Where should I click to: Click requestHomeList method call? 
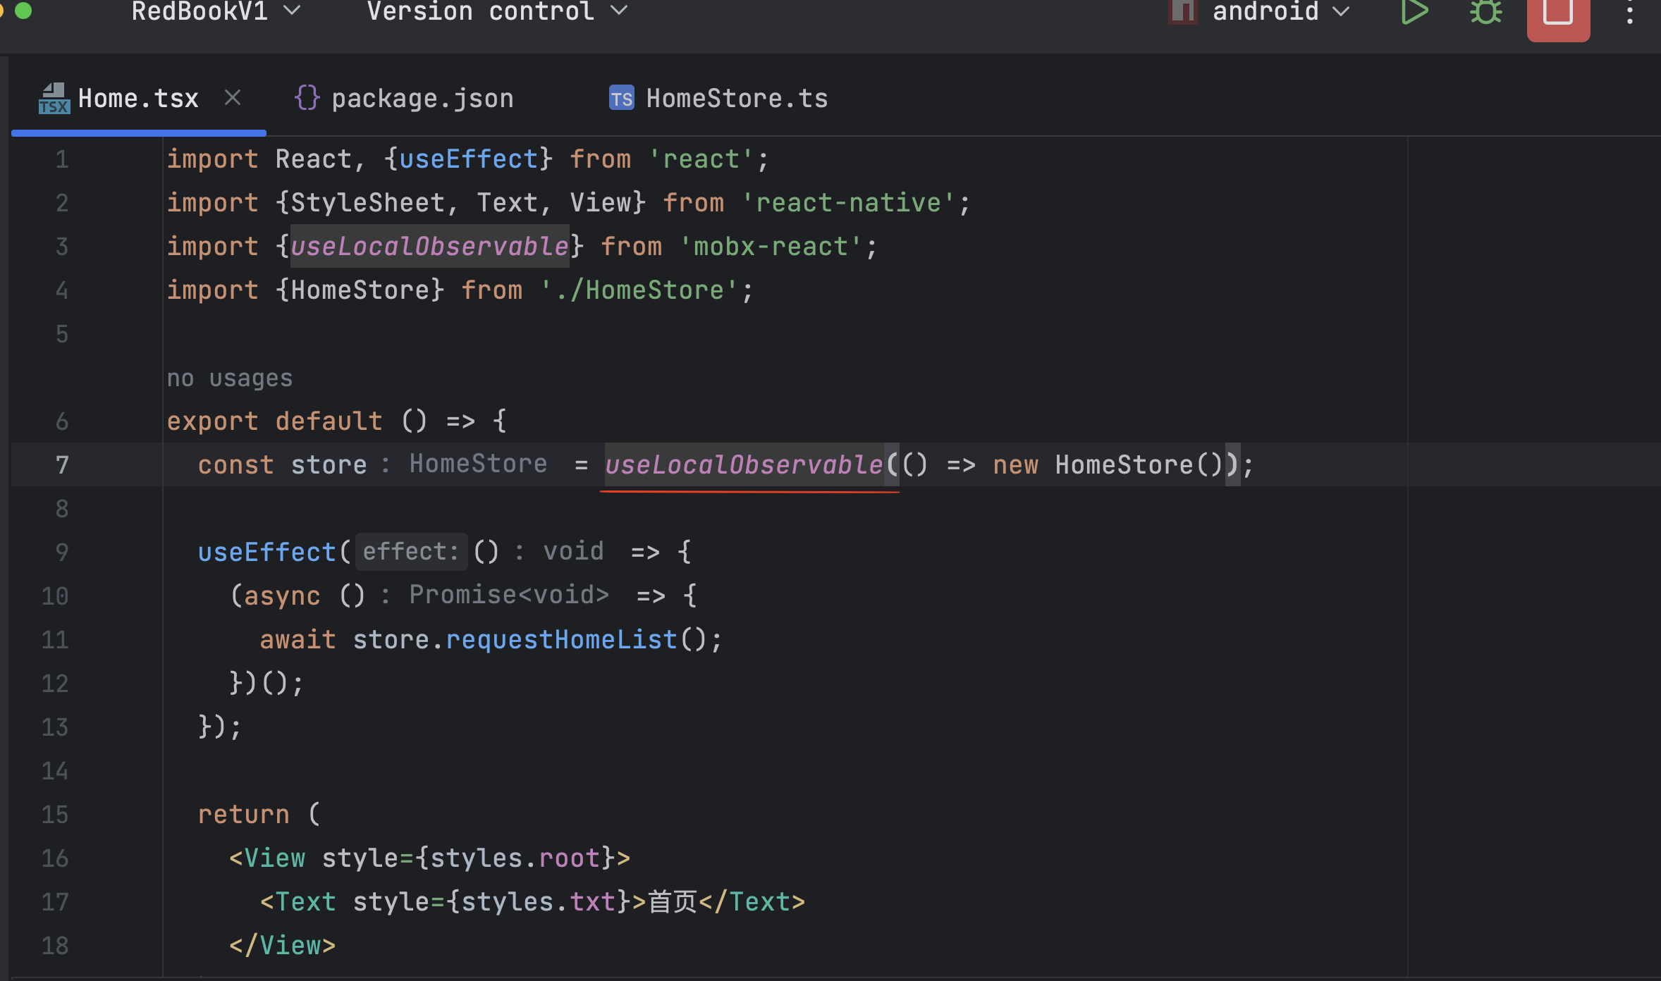point(561,640)
